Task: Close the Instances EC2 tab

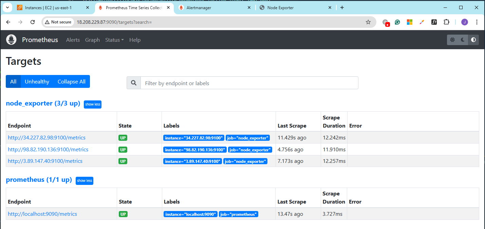Action: click(88, 7)
